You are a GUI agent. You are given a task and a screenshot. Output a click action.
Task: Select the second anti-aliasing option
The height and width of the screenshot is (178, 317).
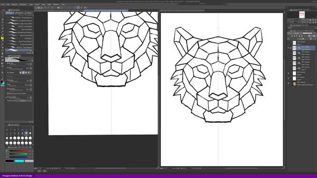23,73
